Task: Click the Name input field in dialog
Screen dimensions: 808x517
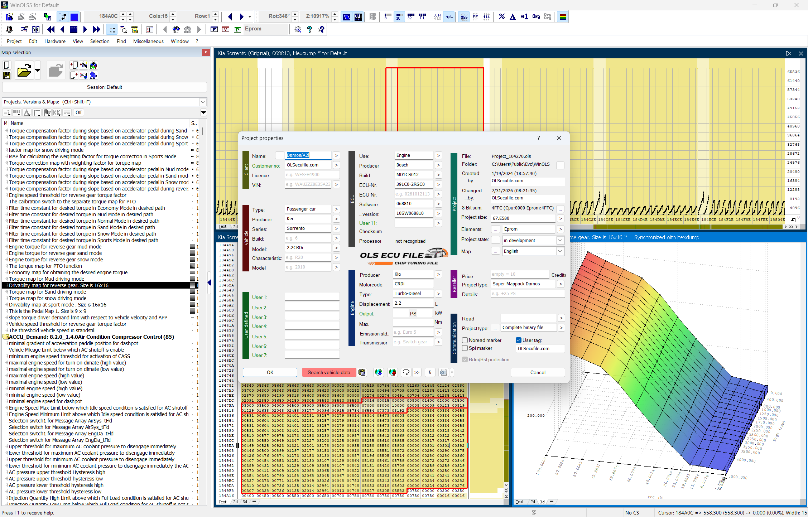Action: tap(308, 155)
